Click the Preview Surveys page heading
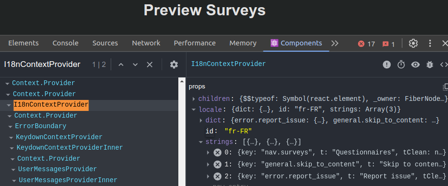 coord(205,11)
